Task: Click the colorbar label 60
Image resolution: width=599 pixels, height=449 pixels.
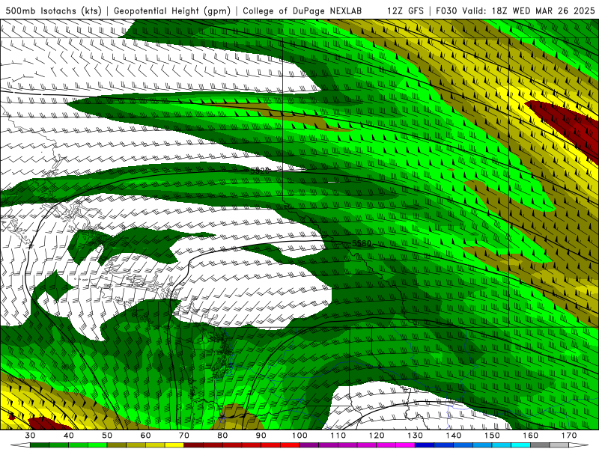Action: 145,436
